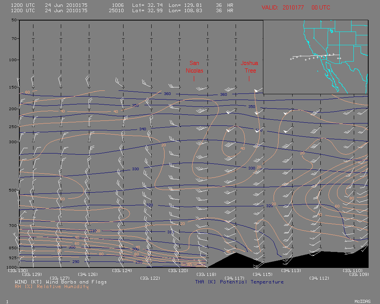This screenshot has height=304, width=380.
Task: Click the 850 pressure level label
Action: [13, 248]
